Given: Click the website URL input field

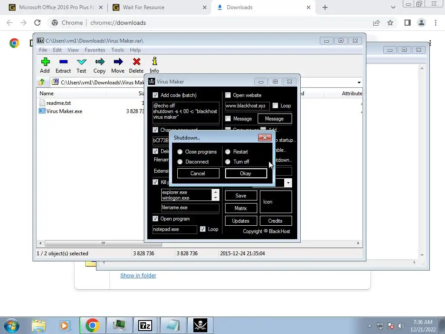Looking at the screenshot, I should (x=247, y=106).
